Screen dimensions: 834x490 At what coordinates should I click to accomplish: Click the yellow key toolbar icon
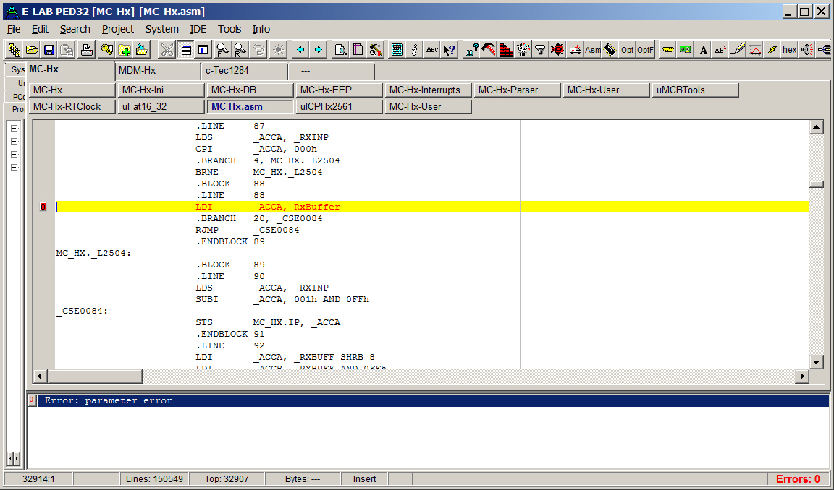click(x=107, y=50)
